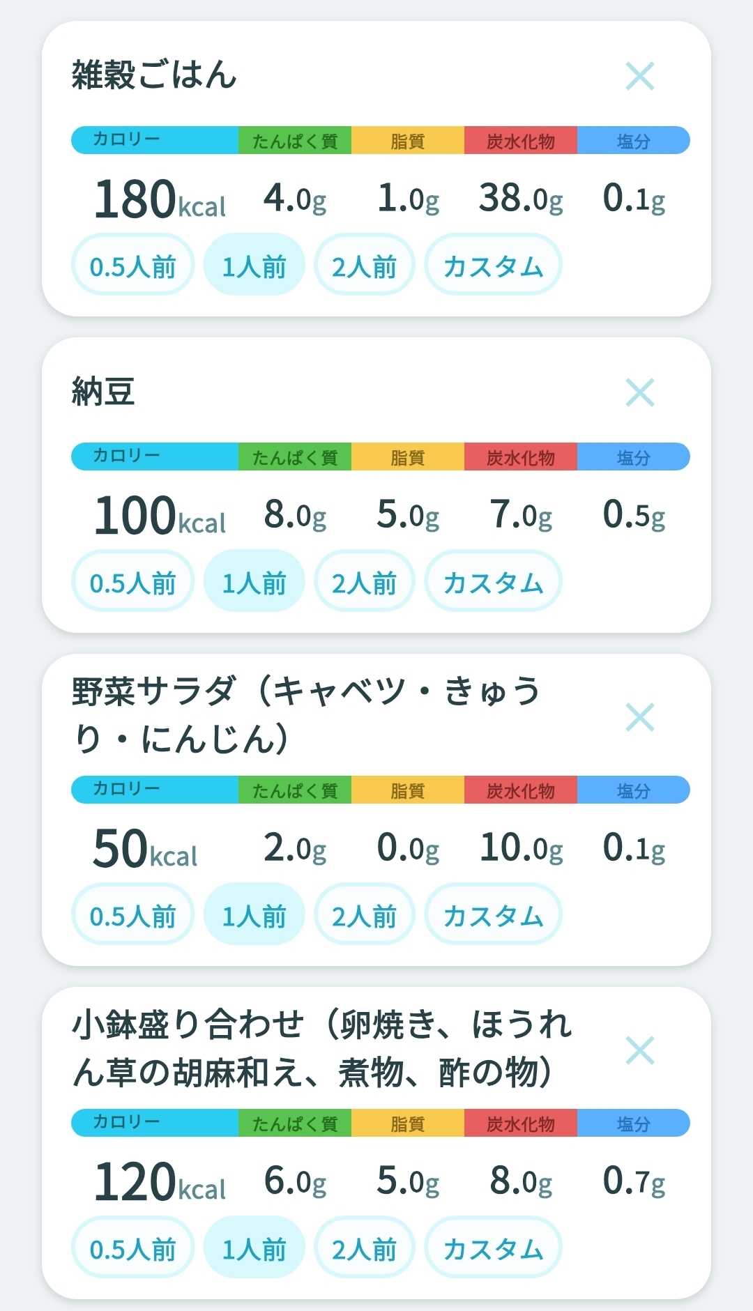Select 2人前 for 雑穀ごはん
The width and height of the screenshot is (753, 1311).
pyautogui.click(x=364, y=265)
